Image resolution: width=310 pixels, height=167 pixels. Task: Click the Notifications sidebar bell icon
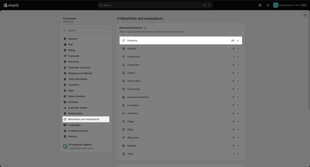tap(65, 113)
